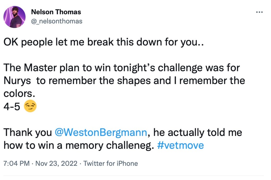Open the @WestonBergmann mention

pos(101,132)
